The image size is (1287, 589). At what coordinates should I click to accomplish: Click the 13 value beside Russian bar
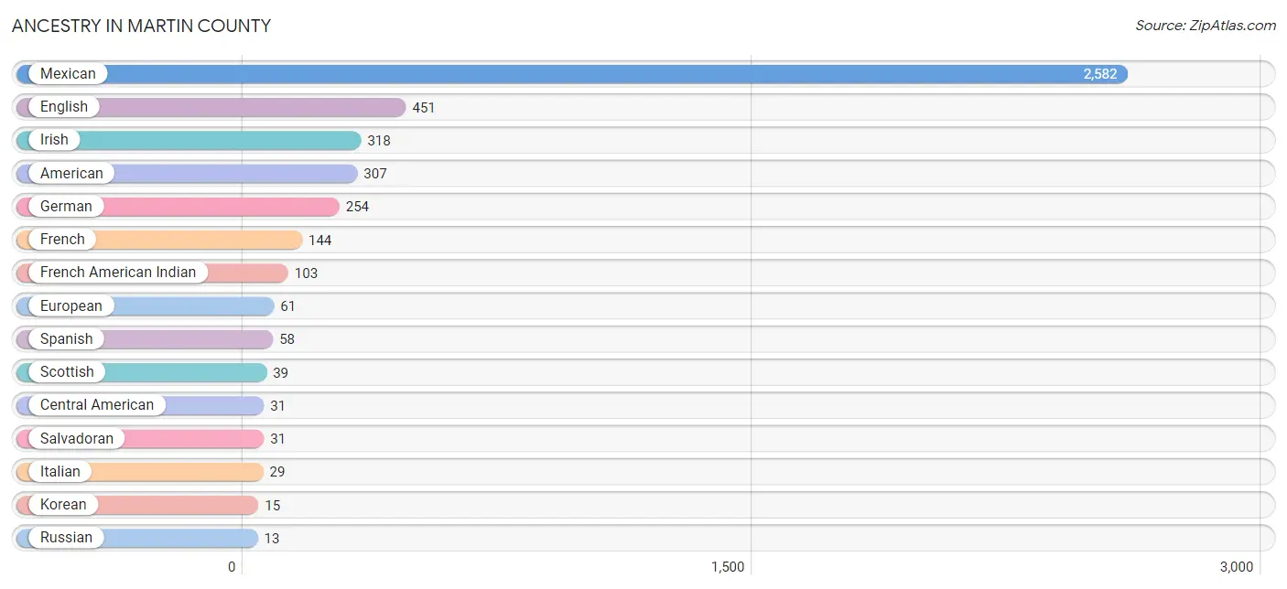(272, 539)
